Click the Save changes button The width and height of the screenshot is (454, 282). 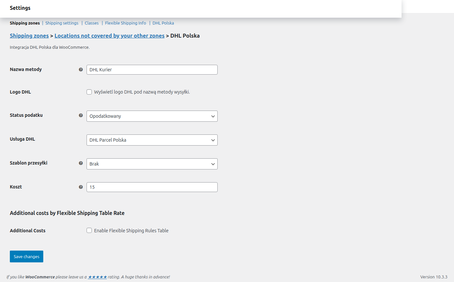point(26,256)
